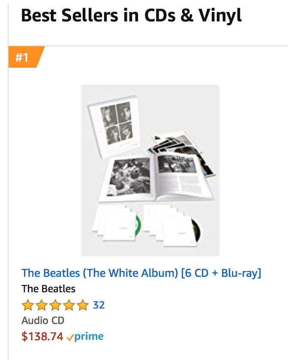Click the $138.74 price

pyautogui.click(x=42, y=336)
